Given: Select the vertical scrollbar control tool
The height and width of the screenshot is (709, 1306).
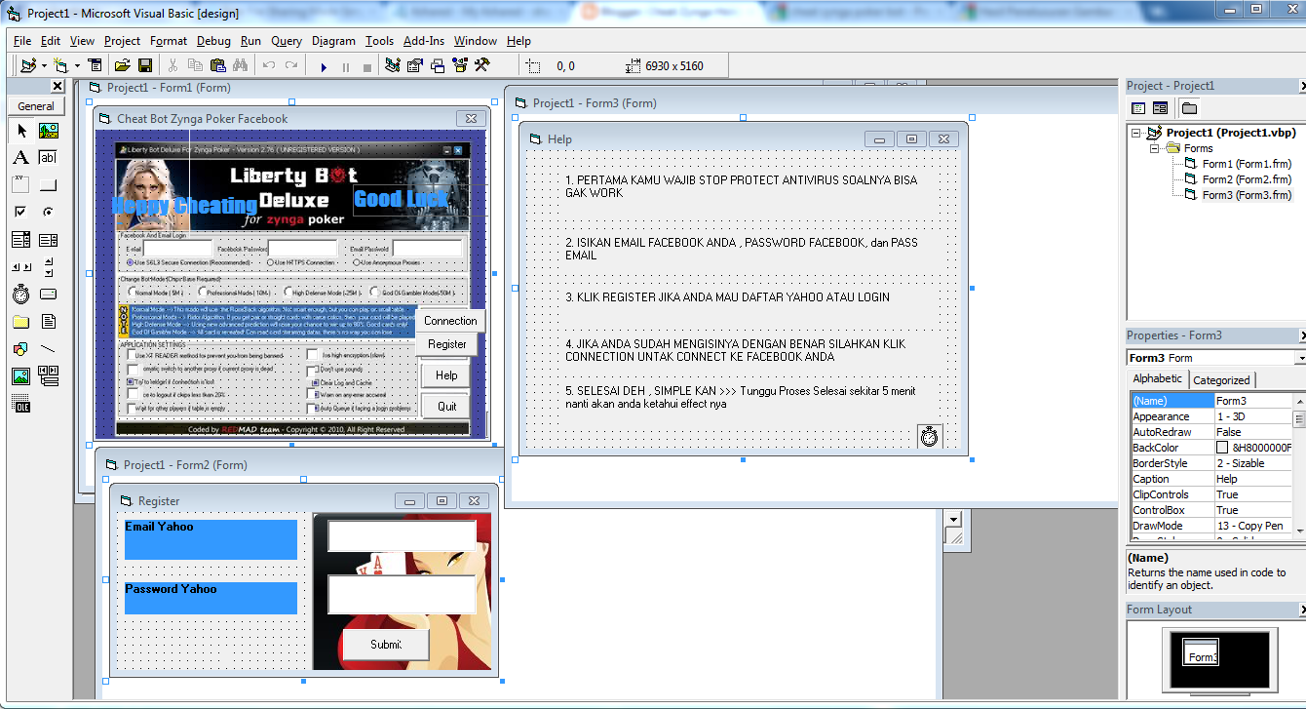Looking at the screenshot, I should tap(49, 267).
